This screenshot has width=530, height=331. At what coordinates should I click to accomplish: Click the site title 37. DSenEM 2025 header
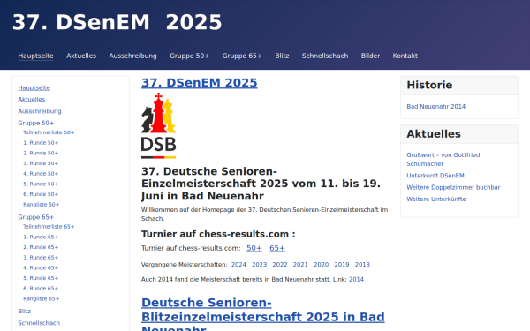117,23
